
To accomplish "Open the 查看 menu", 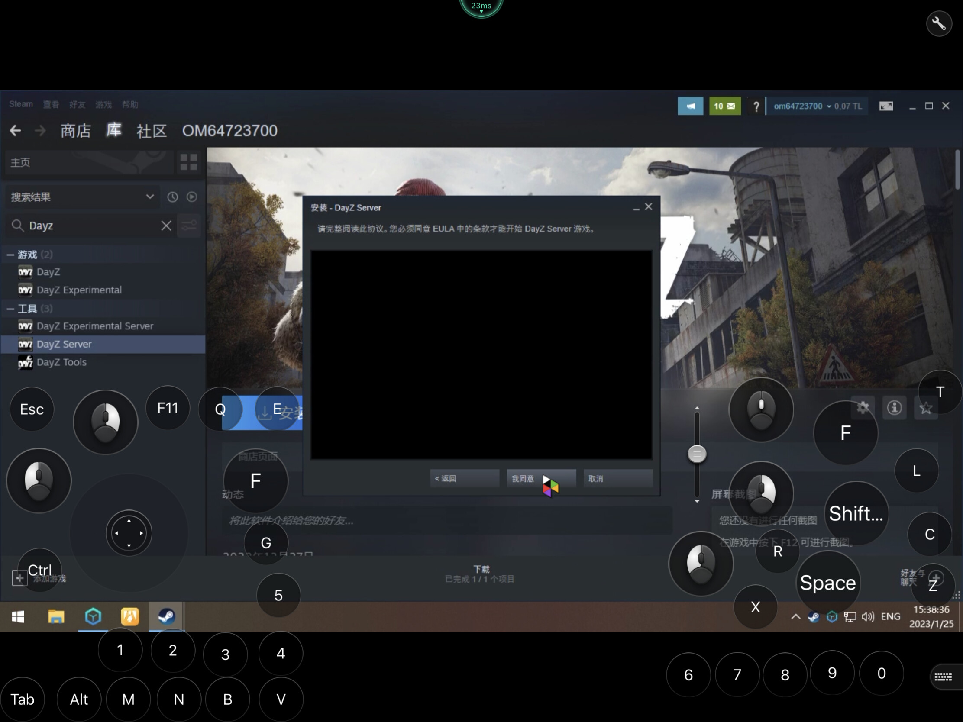I will pyautogui.click(x=51, y=104).
